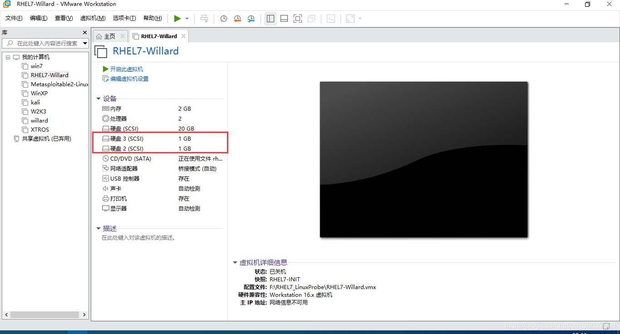Open the 文件(F) menu
Viewport: 620px width, 334px height.
14,18
